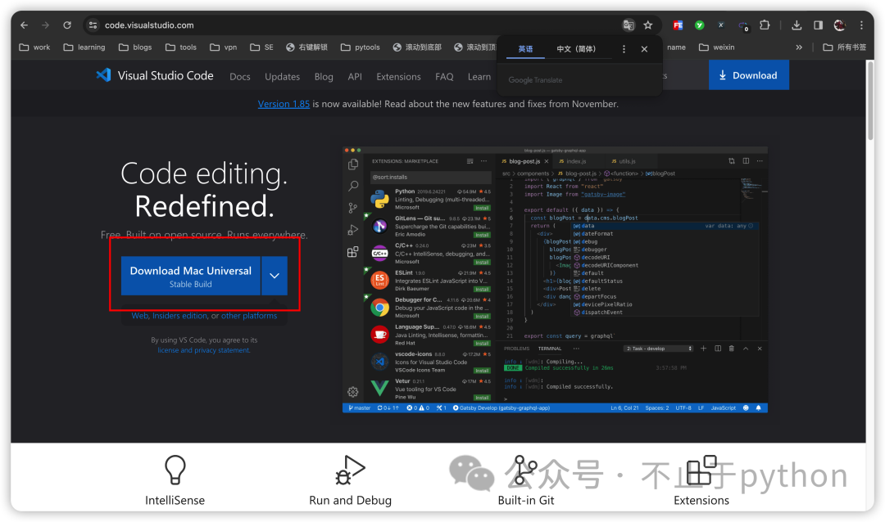
Task: Click the Visual Studio Code logo
Action: pyautogui.click(x=103, y=75)
